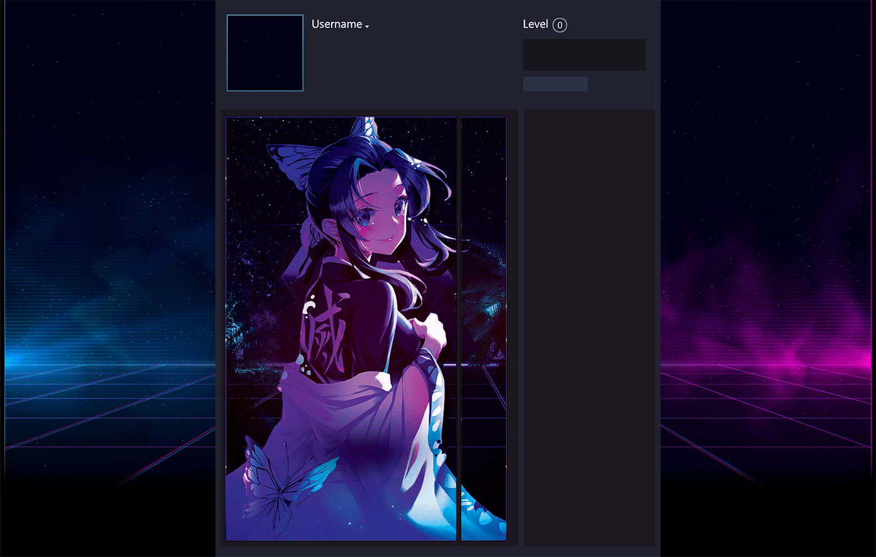The image size is (876, 557).
Task: Click the small grey button under Level
Action: click(556, 84)
